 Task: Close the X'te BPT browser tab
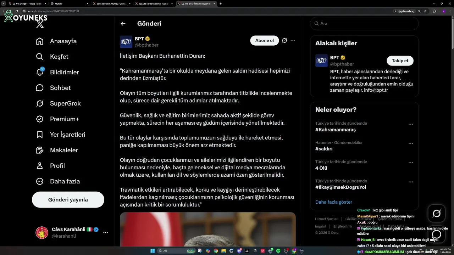coord(214,4)
